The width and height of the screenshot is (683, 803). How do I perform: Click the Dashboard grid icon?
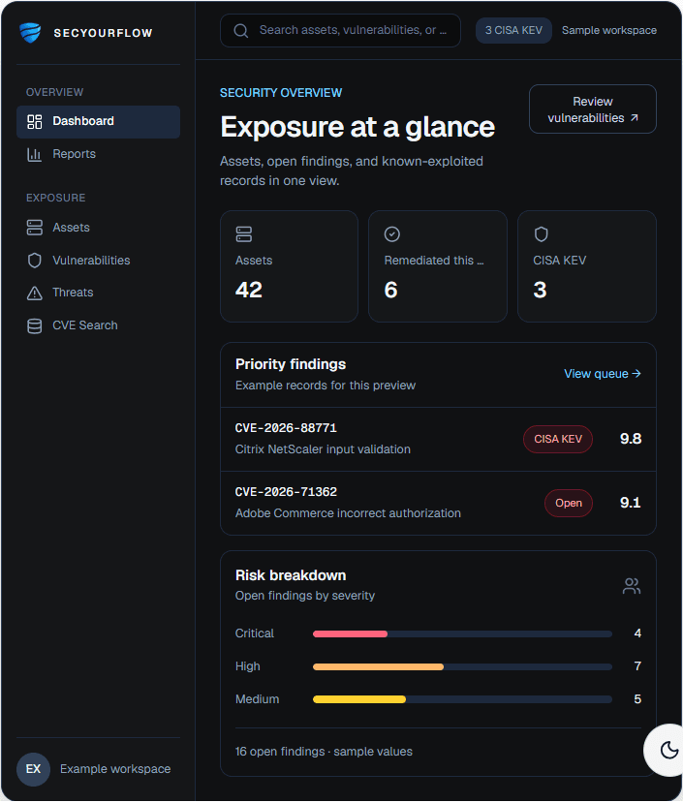[34, 122]
